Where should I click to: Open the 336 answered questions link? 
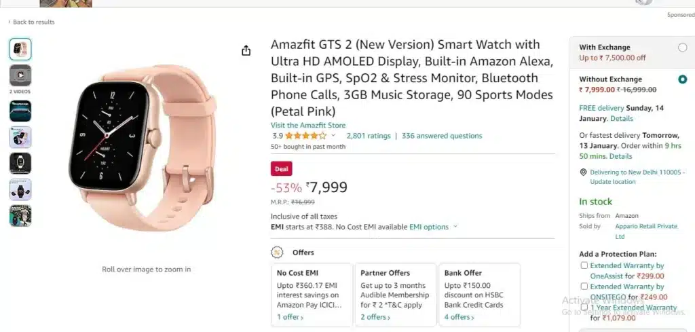pyautogui.click(x=442, y=136)
